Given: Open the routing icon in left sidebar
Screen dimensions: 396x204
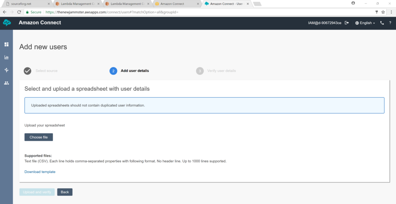Looking at the screenshot, I should [x=7, y=70].
